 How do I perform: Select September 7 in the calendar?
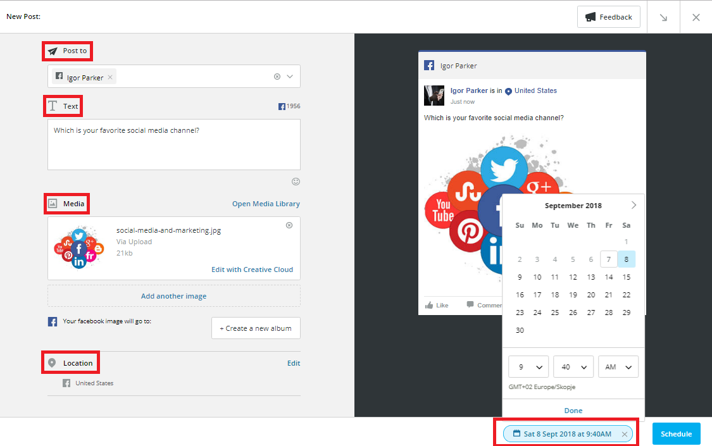click(608, 259)
